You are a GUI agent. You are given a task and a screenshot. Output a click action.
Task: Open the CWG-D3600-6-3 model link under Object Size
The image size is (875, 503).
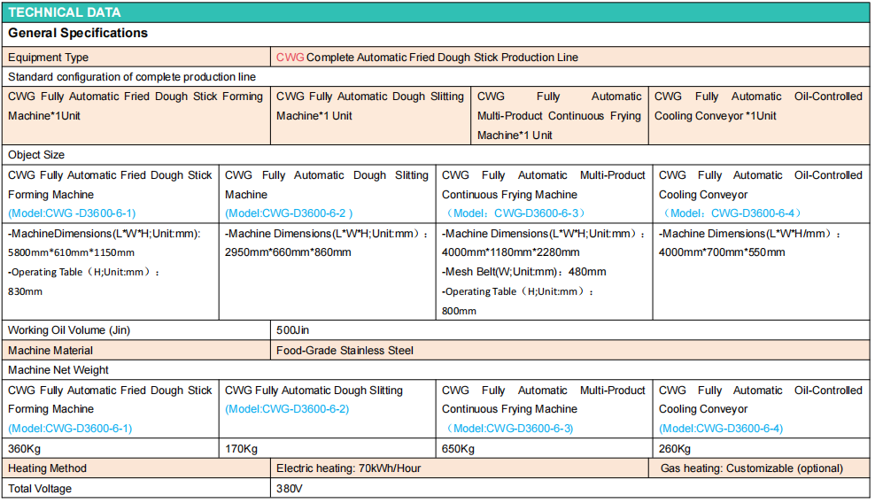point(514,213)
